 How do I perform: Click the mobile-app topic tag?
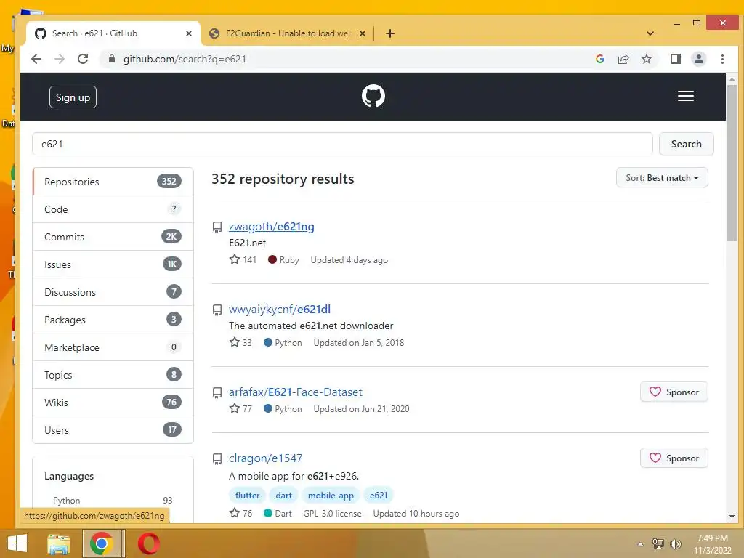[x=331, y=495]
